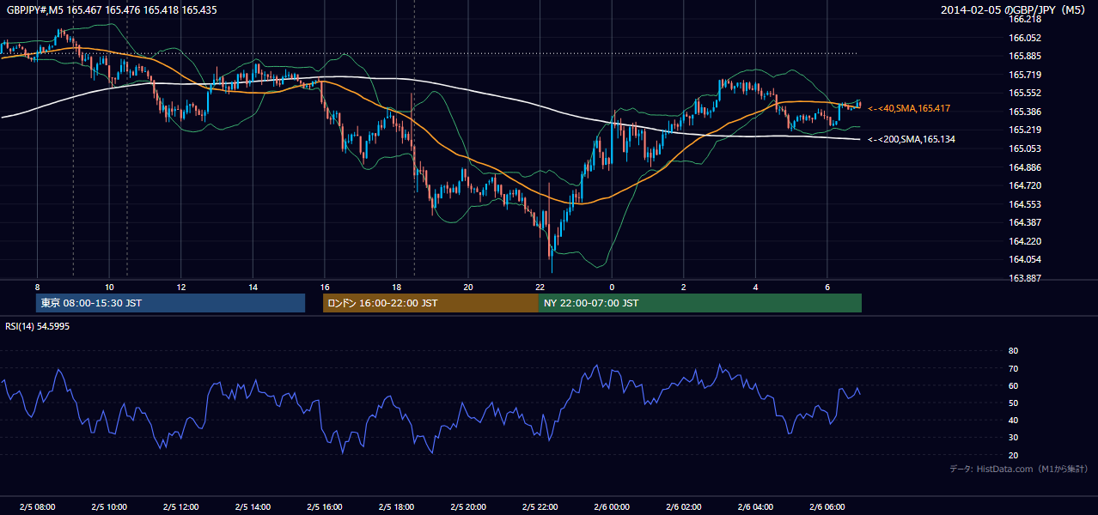Click hour label 6 under the price chart
This screenshot has width=1098, height=515.
coord(827,287)
